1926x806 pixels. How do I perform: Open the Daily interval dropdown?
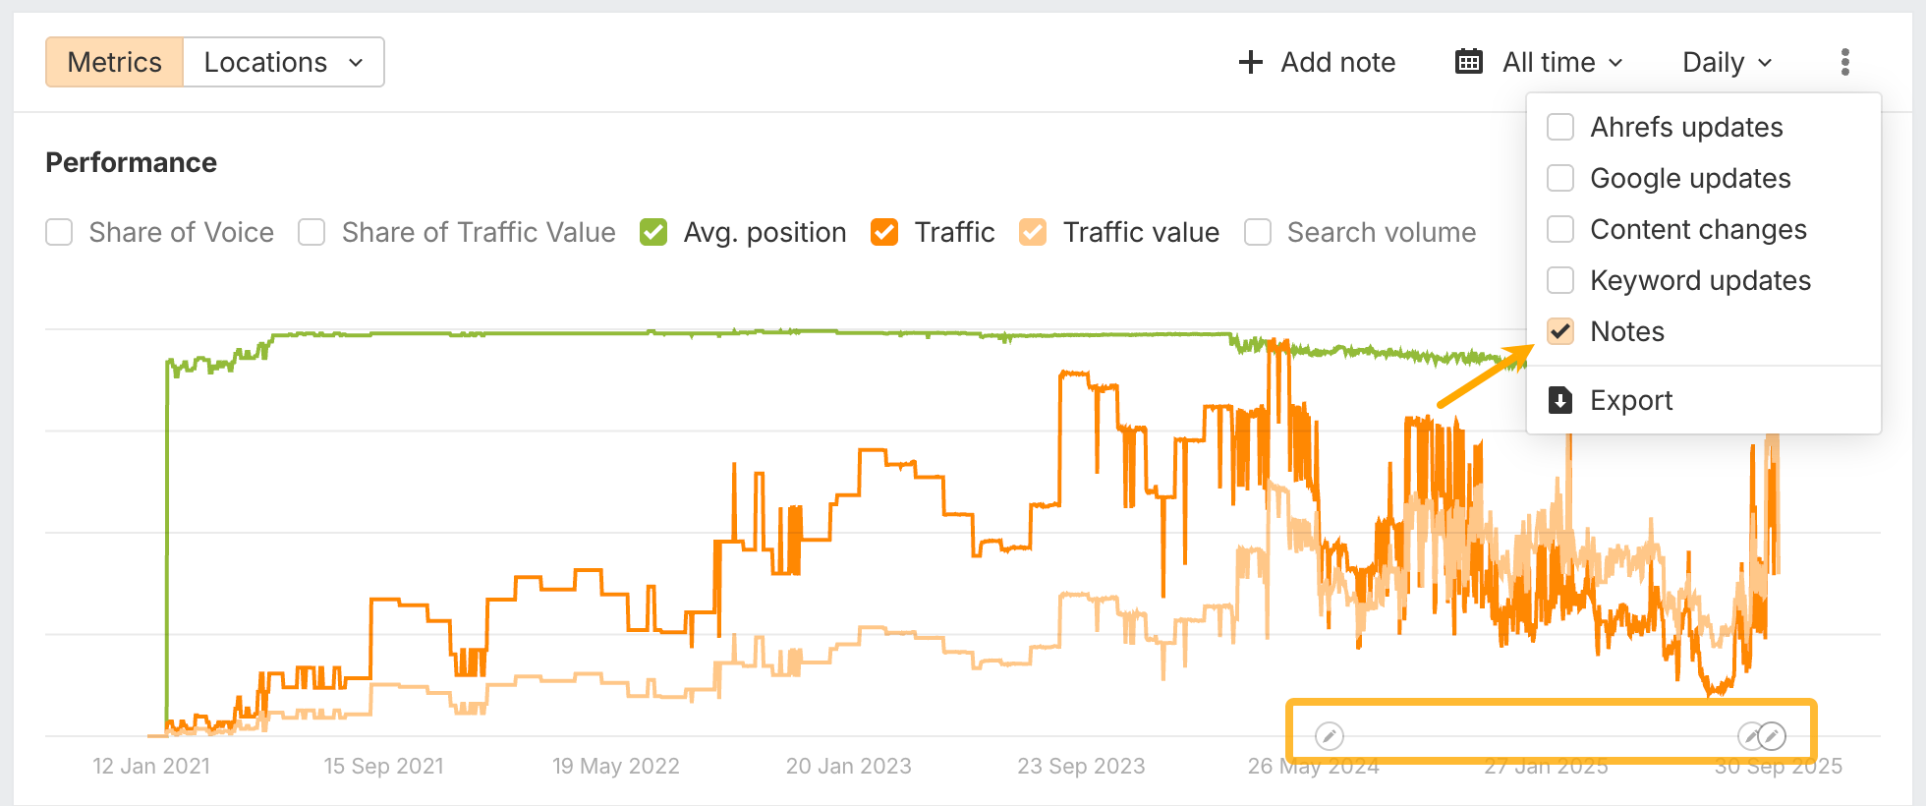pos(1727,62)
